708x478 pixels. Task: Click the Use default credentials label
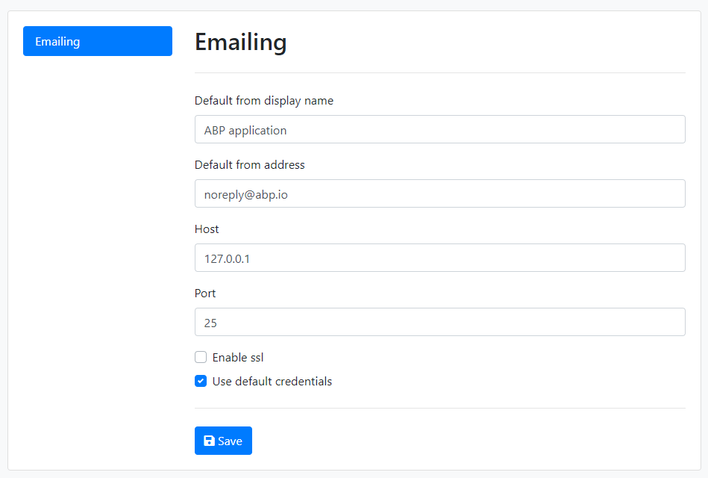[272, 381]
